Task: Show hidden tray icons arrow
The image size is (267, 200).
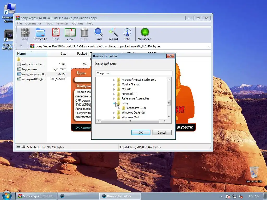Action: (222, 196)
